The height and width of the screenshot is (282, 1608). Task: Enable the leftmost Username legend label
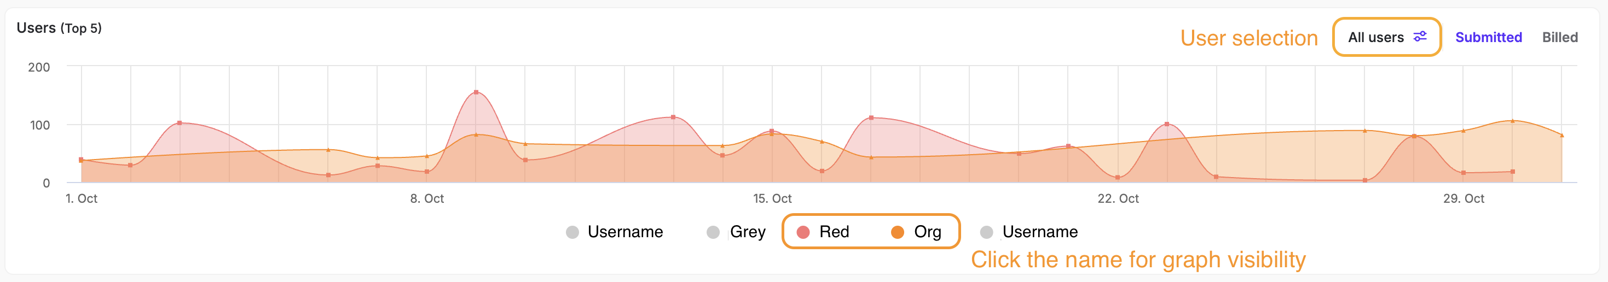coord(625,232)
